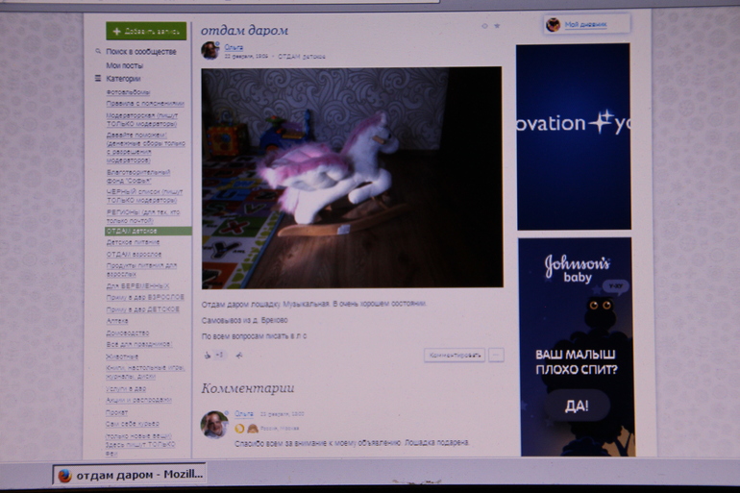The height and width of the screenshot is (493, 740).
Task: Click the star favorite icon above post
Action: point(497,26)
